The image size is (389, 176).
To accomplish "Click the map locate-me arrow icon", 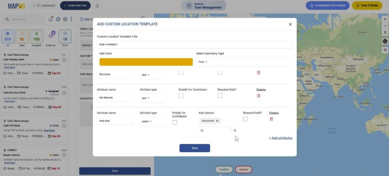I will 385,50.
